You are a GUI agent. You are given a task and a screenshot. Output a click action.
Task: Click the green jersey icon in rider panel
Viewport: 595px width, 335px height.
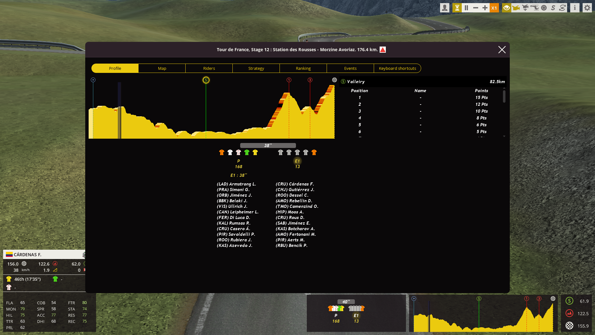[x=55, y=279]
